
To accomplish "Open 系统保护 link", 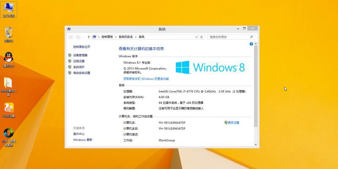I will click(79, 67).
